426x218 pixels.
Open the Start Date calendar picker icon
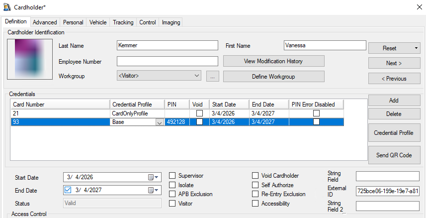(153, 177)
